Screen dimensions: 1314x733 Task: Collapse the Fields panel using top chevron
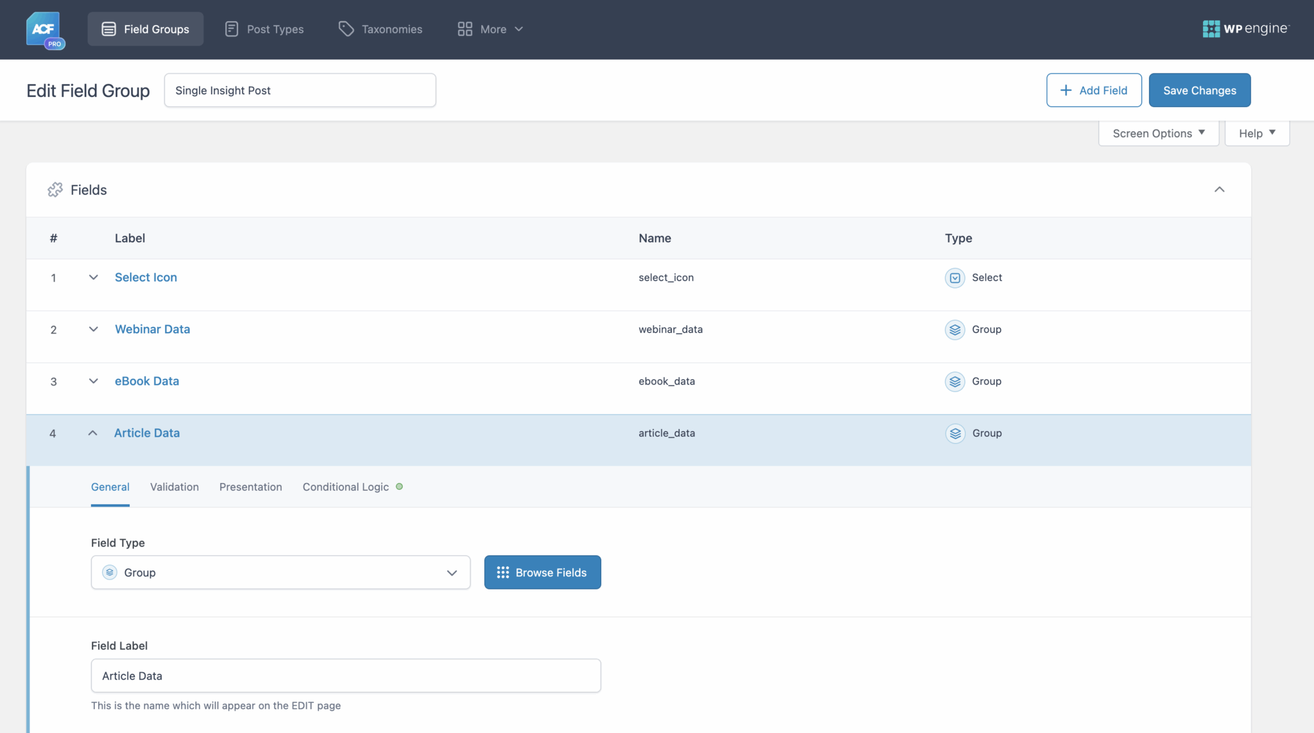[1219, 189]
